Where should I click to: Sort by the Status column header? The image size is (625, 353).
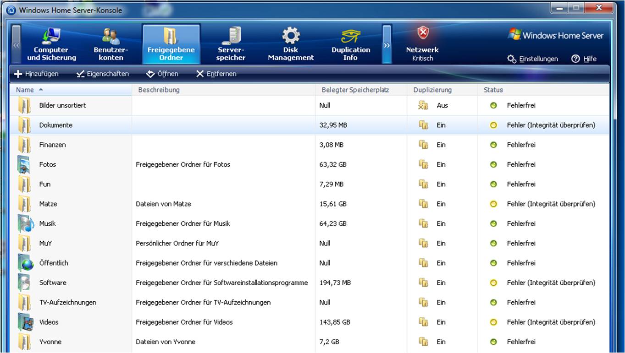(543, 90)
